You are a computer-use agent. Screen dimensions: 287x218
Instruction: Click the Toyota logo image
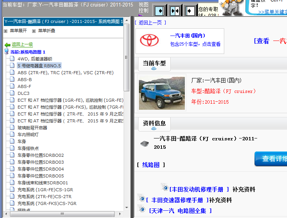149,40
